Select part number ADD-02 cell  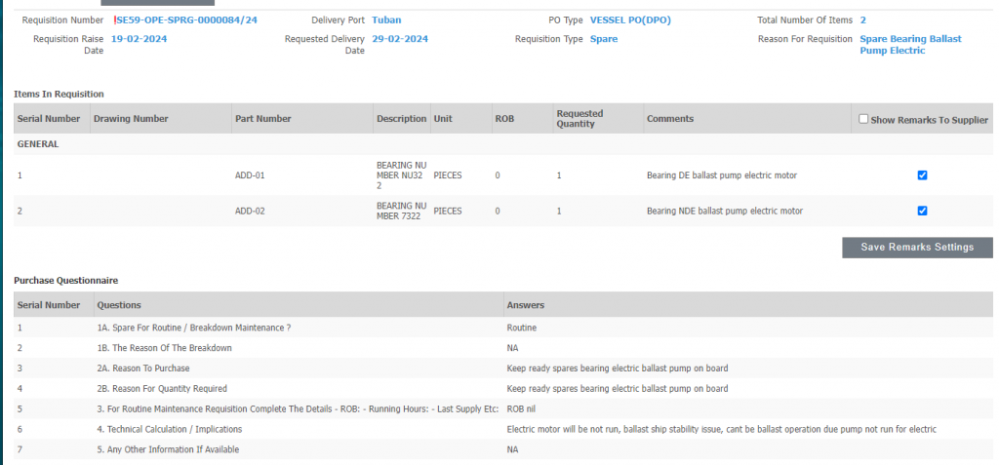coord(250,211)
